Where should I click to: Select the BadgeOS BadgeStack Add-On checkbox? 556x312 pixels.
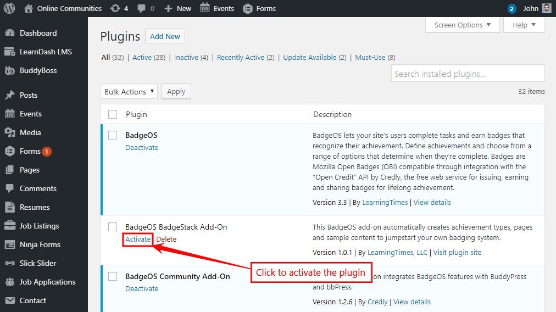113,227
